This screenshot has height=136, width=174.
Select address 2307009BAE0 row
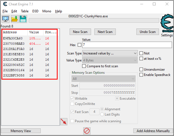(x=30, y=44)
